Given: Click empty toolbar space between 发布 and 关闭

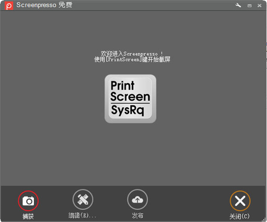Looking at the screenshot, I should 187,203.
